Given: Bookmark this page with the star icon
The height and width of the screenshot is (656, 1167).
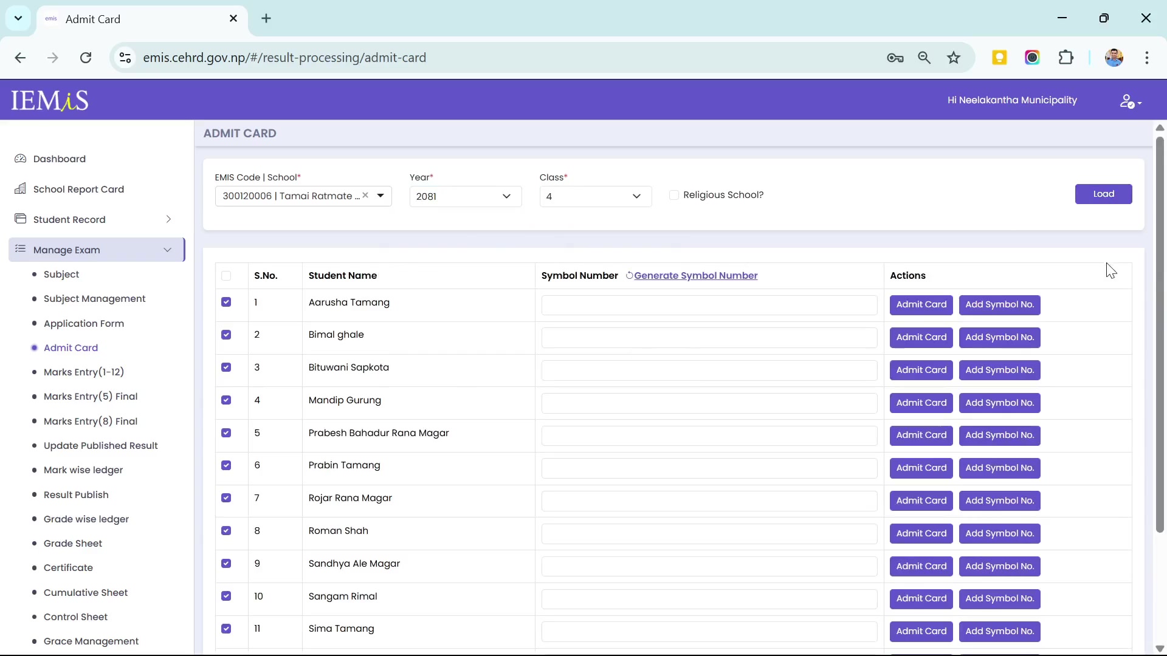Looking at the screenshot, I should coord(954,58).
